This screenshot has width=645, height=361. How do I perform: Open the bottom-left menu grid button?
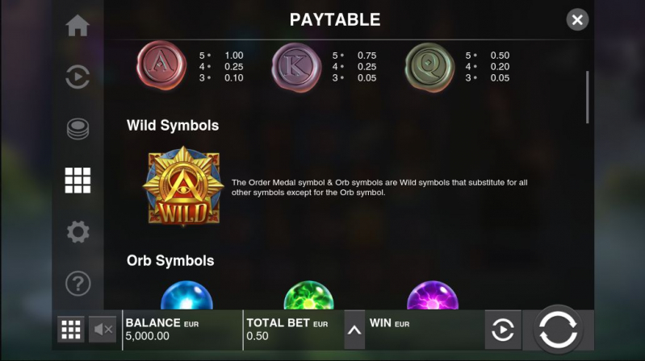(71, 330)
